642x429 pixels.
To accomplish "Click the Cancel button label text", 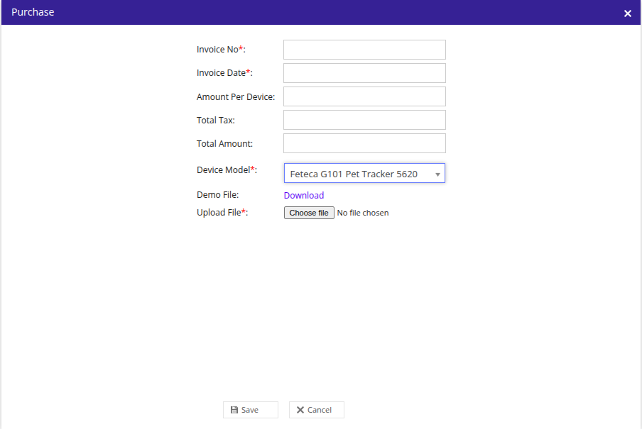I will point(320,410).
